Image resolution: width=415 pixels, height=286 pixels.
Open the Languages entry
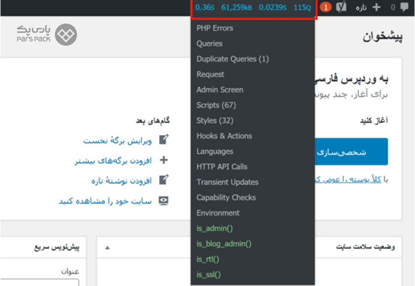click(214, 151)
